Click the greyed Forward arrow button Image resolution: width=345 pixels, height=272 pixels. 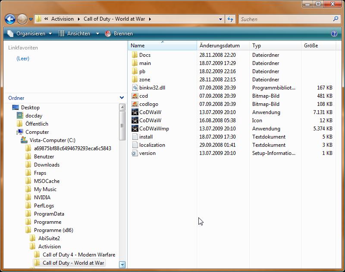22,19
